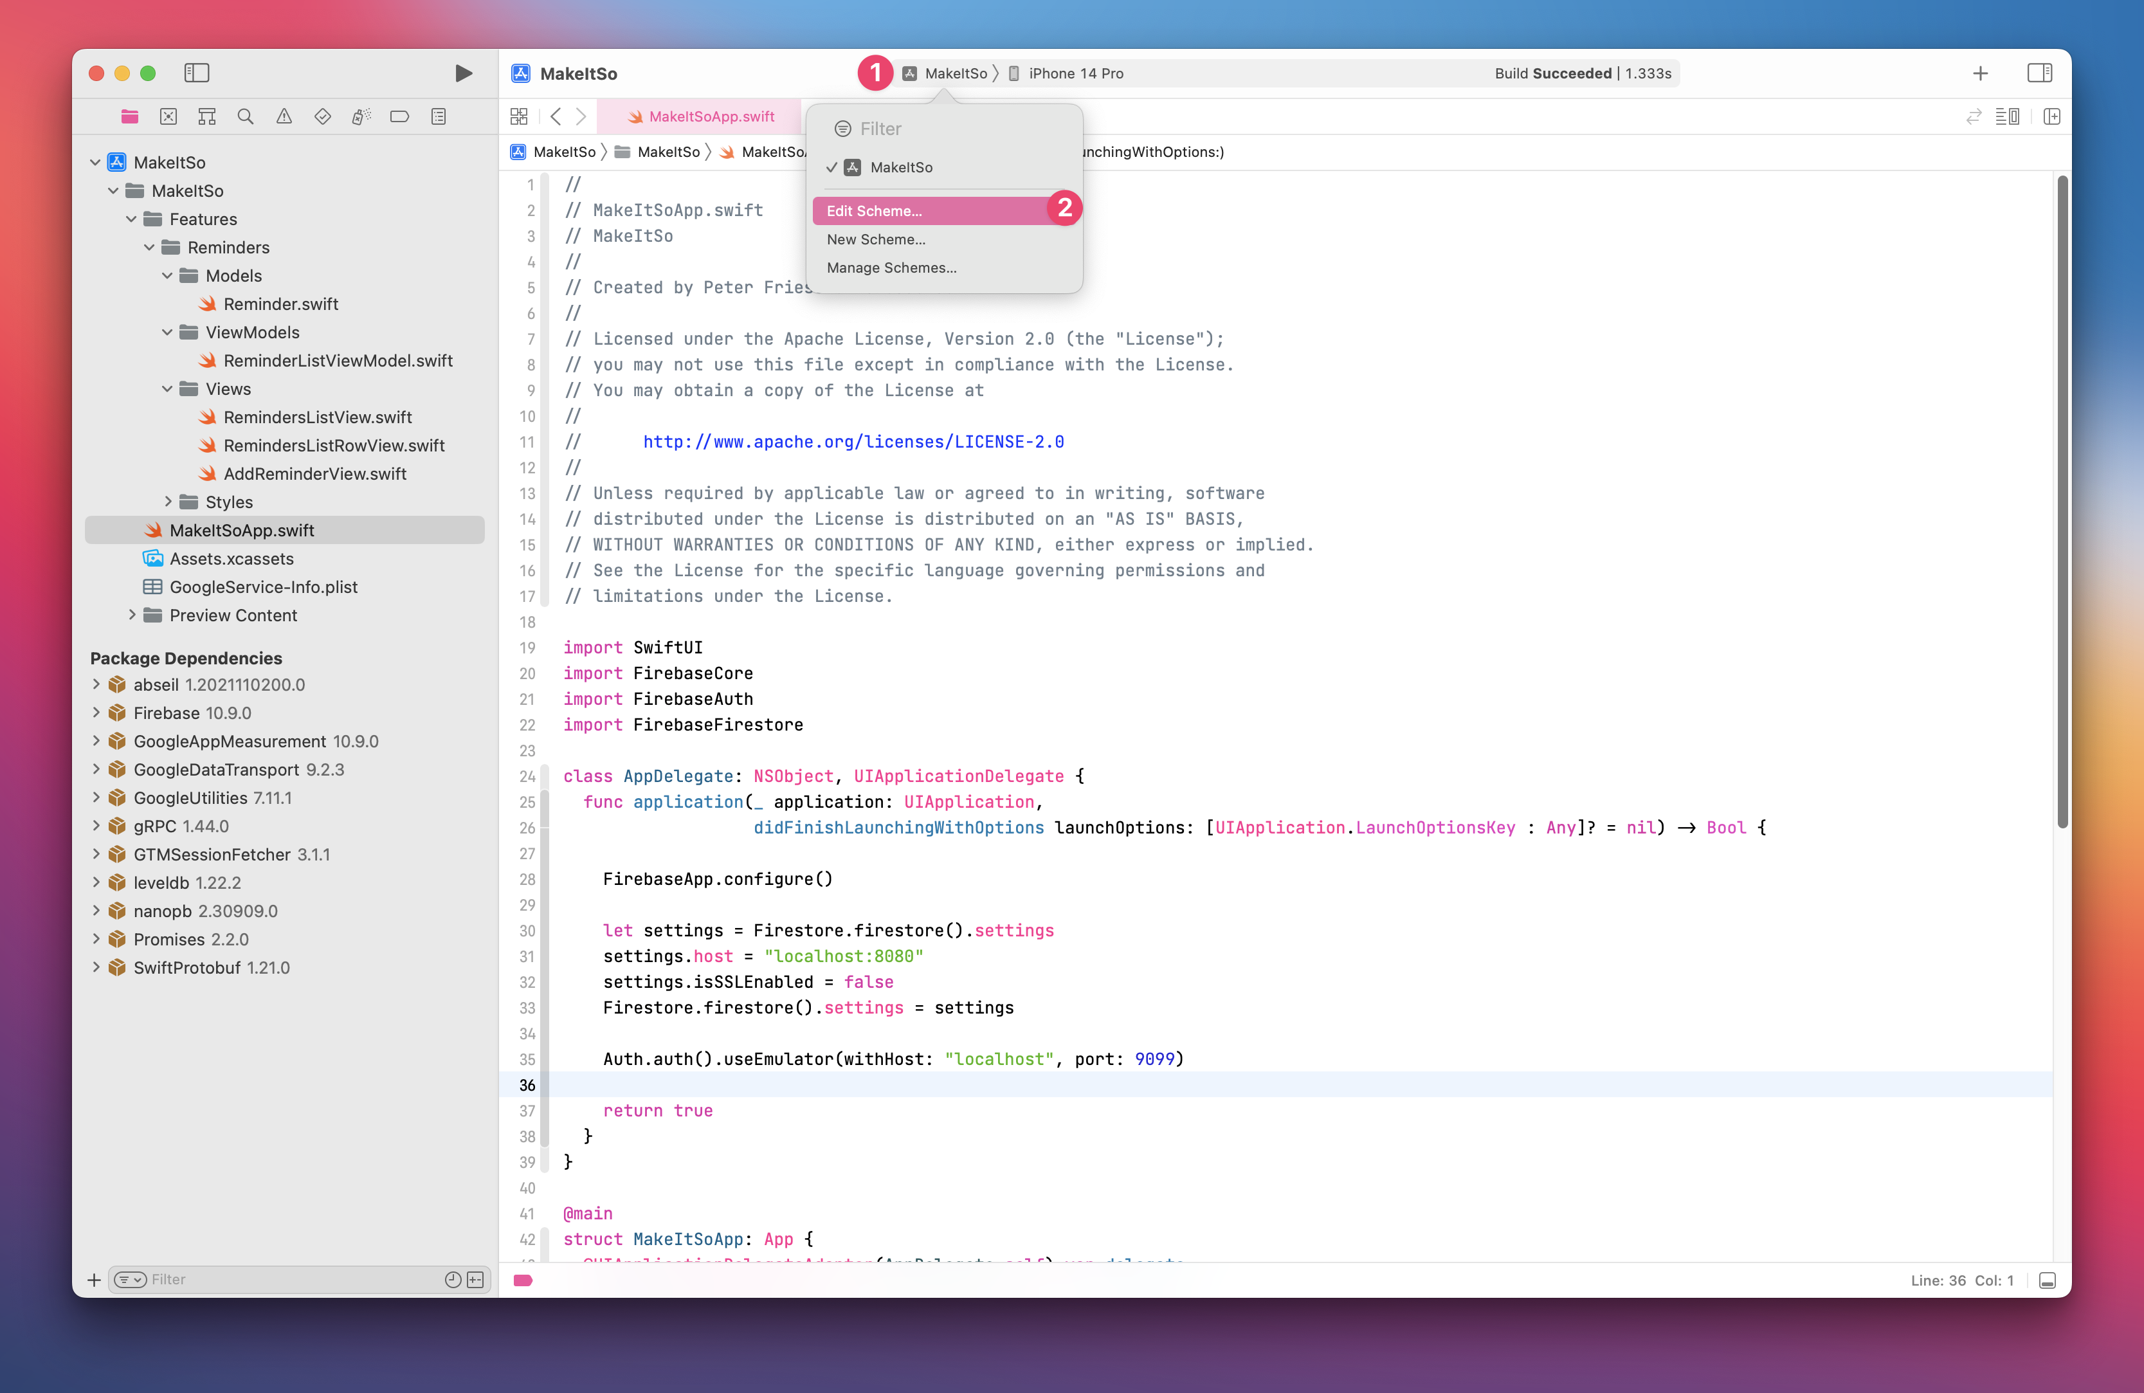The height and width of the screenshot is (1393, 2144).
Task: Open the Source Control navigator icon
Action: coord(168,116)
